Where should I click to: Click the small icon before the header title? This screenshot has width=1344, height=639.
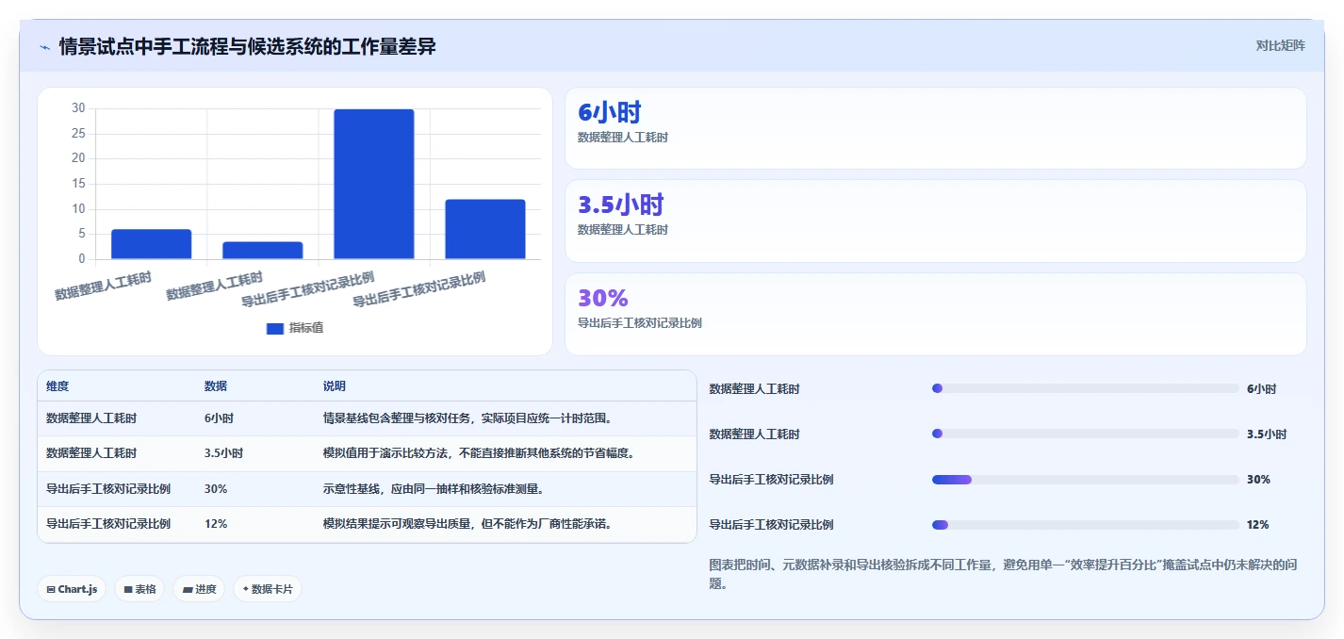(45, 47)
